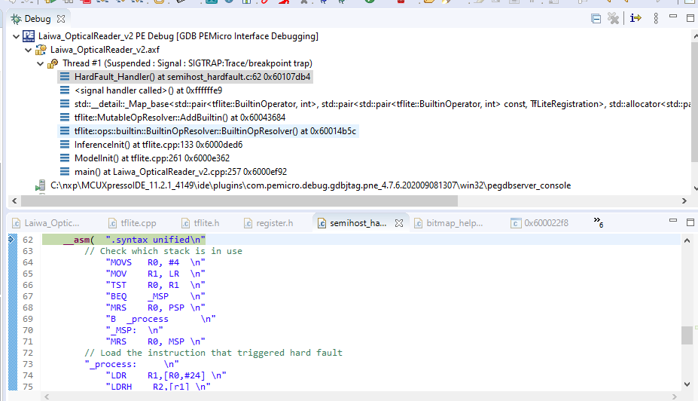Image resolution: width=698 pixels, height=401 pixels.
Task: Select the main() stack frame
Action: pyautogui.click(x=181, y=172)
